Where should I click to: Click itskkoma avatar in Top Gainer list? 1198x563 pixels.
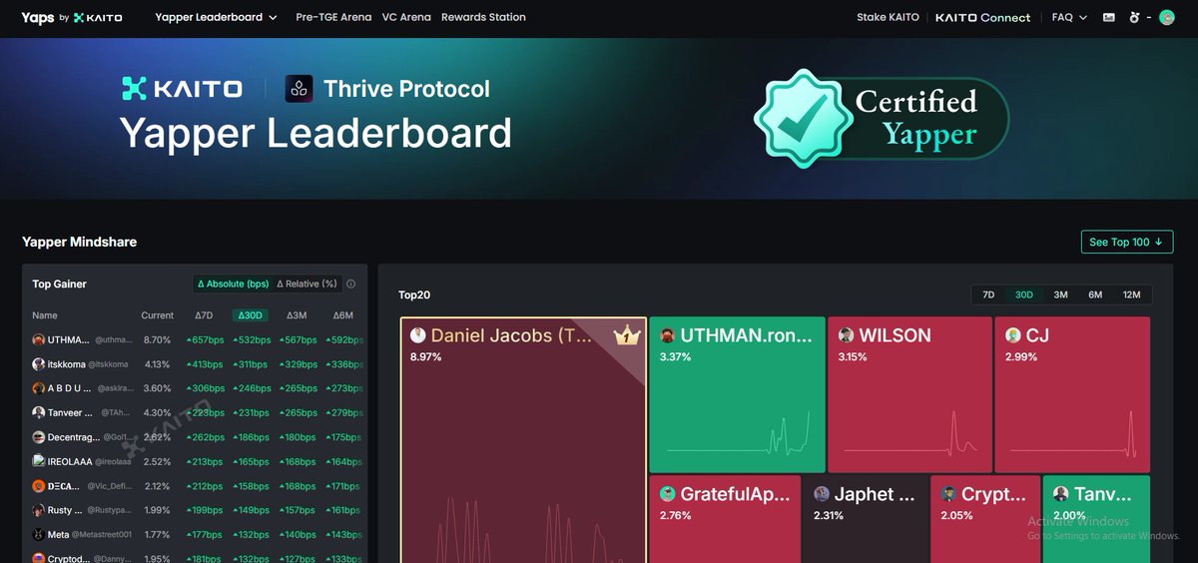[x=39, y=364]
